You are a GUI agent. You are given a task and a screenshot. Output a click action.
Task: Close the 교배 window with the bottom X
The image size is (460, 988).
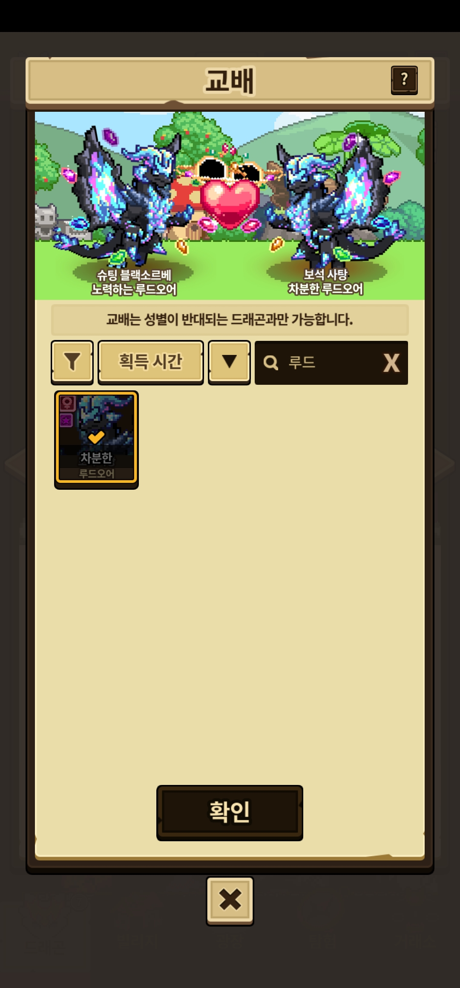(230, 901)
